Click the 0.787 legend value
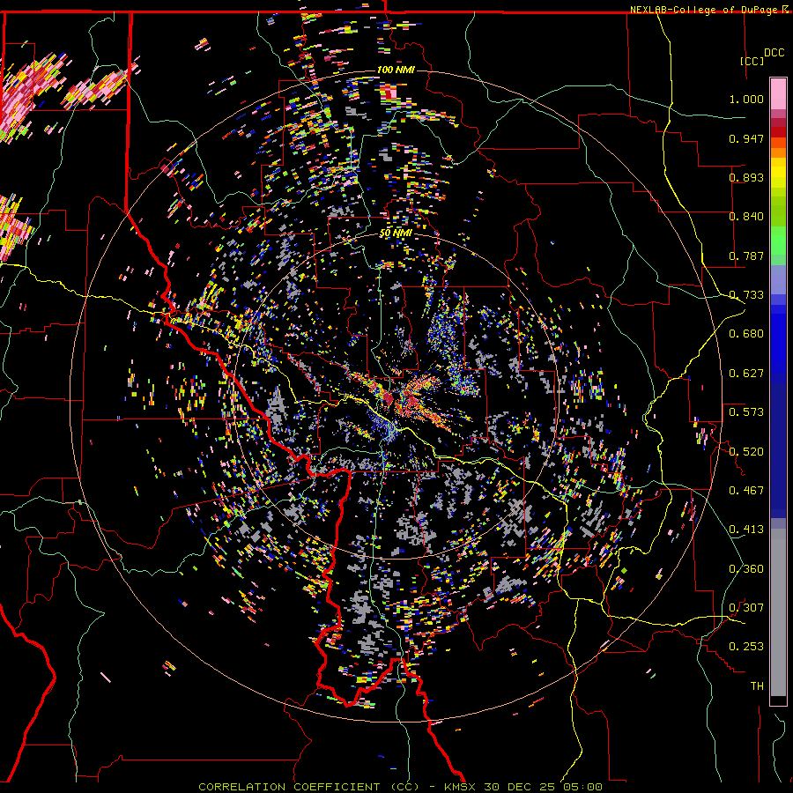 [x=746, y=256]
